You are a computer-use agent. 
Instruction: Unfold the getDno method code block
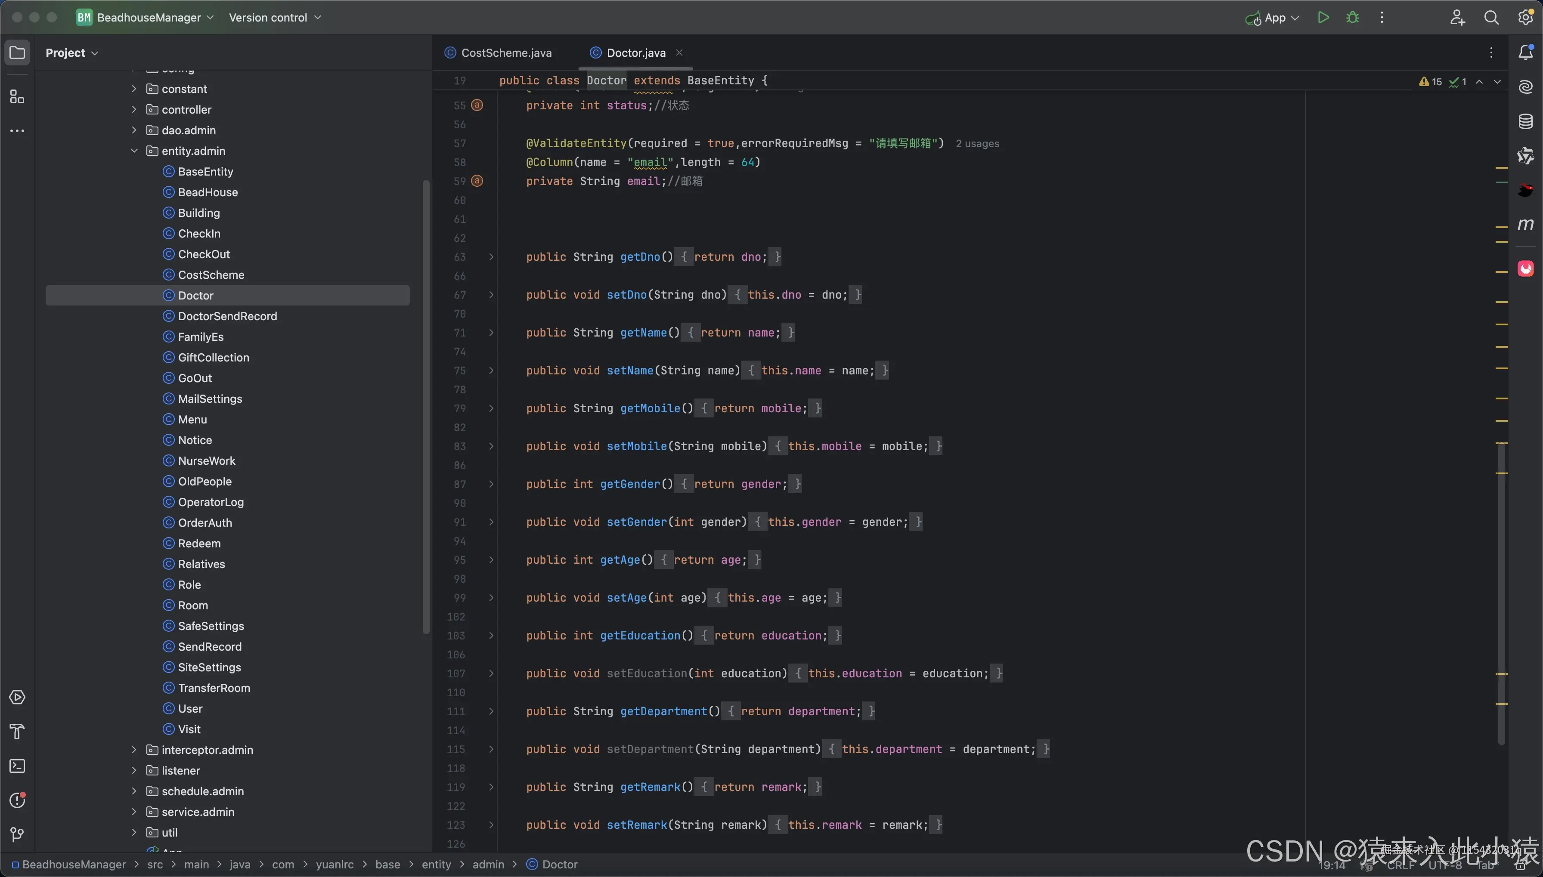click(x=491, y=257)
